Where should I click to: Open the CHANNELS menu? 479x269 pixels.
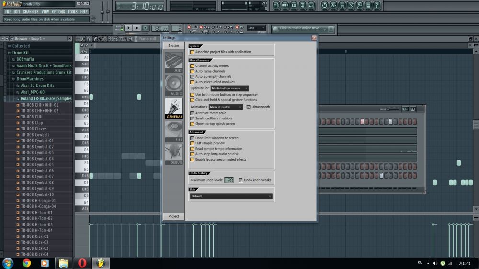(x=31, y=11)
